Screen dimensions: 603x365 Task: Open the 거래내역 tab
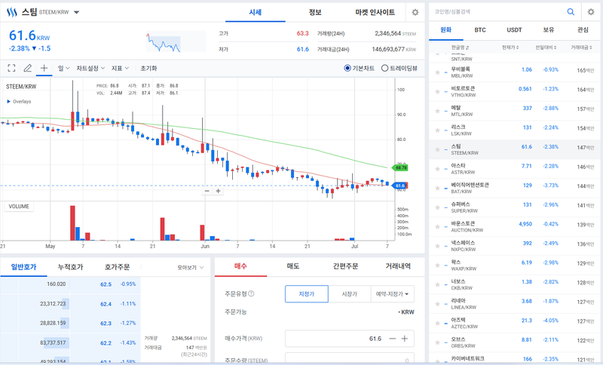coord(398,266)
